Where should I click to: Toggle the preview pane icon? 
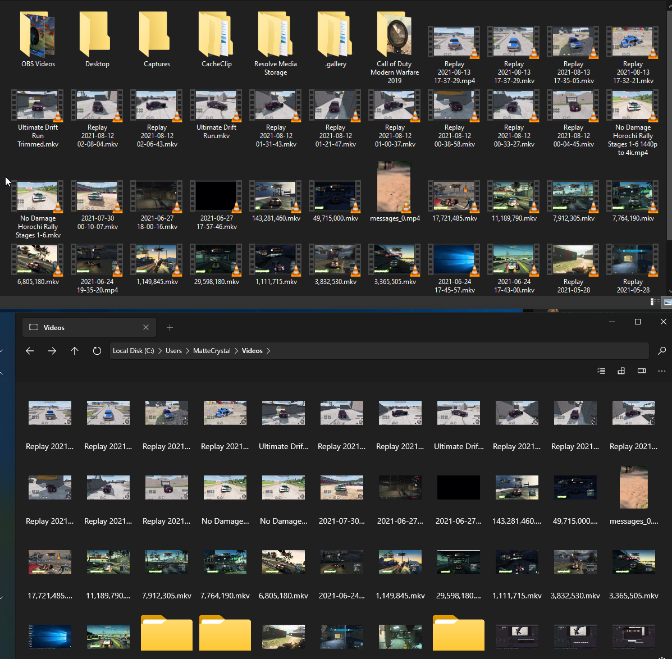coord(642,371)
